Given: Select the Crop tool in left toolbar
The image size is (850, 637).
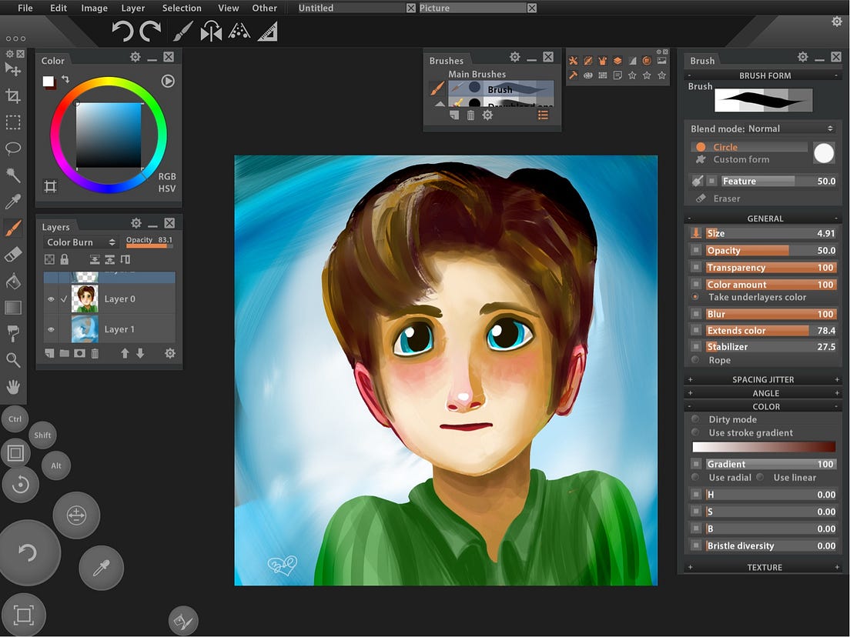Looking at the screenshot, I should tap(13, 96).
